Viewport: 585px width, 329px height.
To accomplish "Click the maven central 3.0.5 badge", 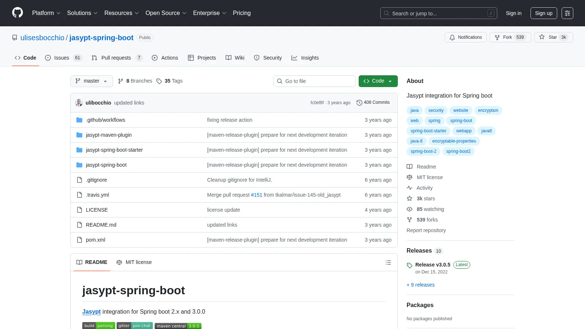I will [x=178, y=326].
